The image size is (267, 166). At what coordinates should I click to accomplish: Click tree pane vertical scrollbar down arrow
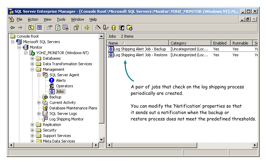tap(101, 140)
